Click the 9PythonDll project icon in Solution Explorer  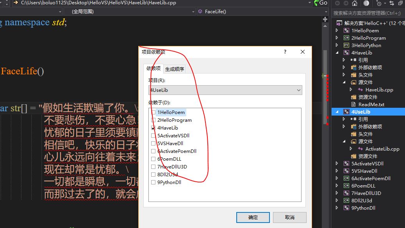346,208
